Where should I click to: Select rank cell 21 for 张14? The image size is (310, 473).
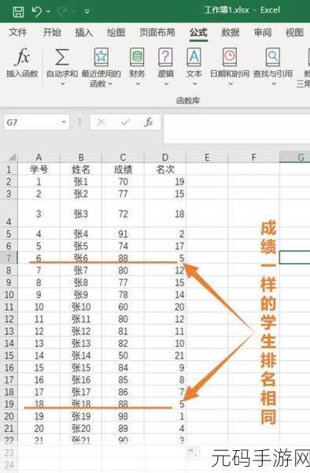pos(165,356)
